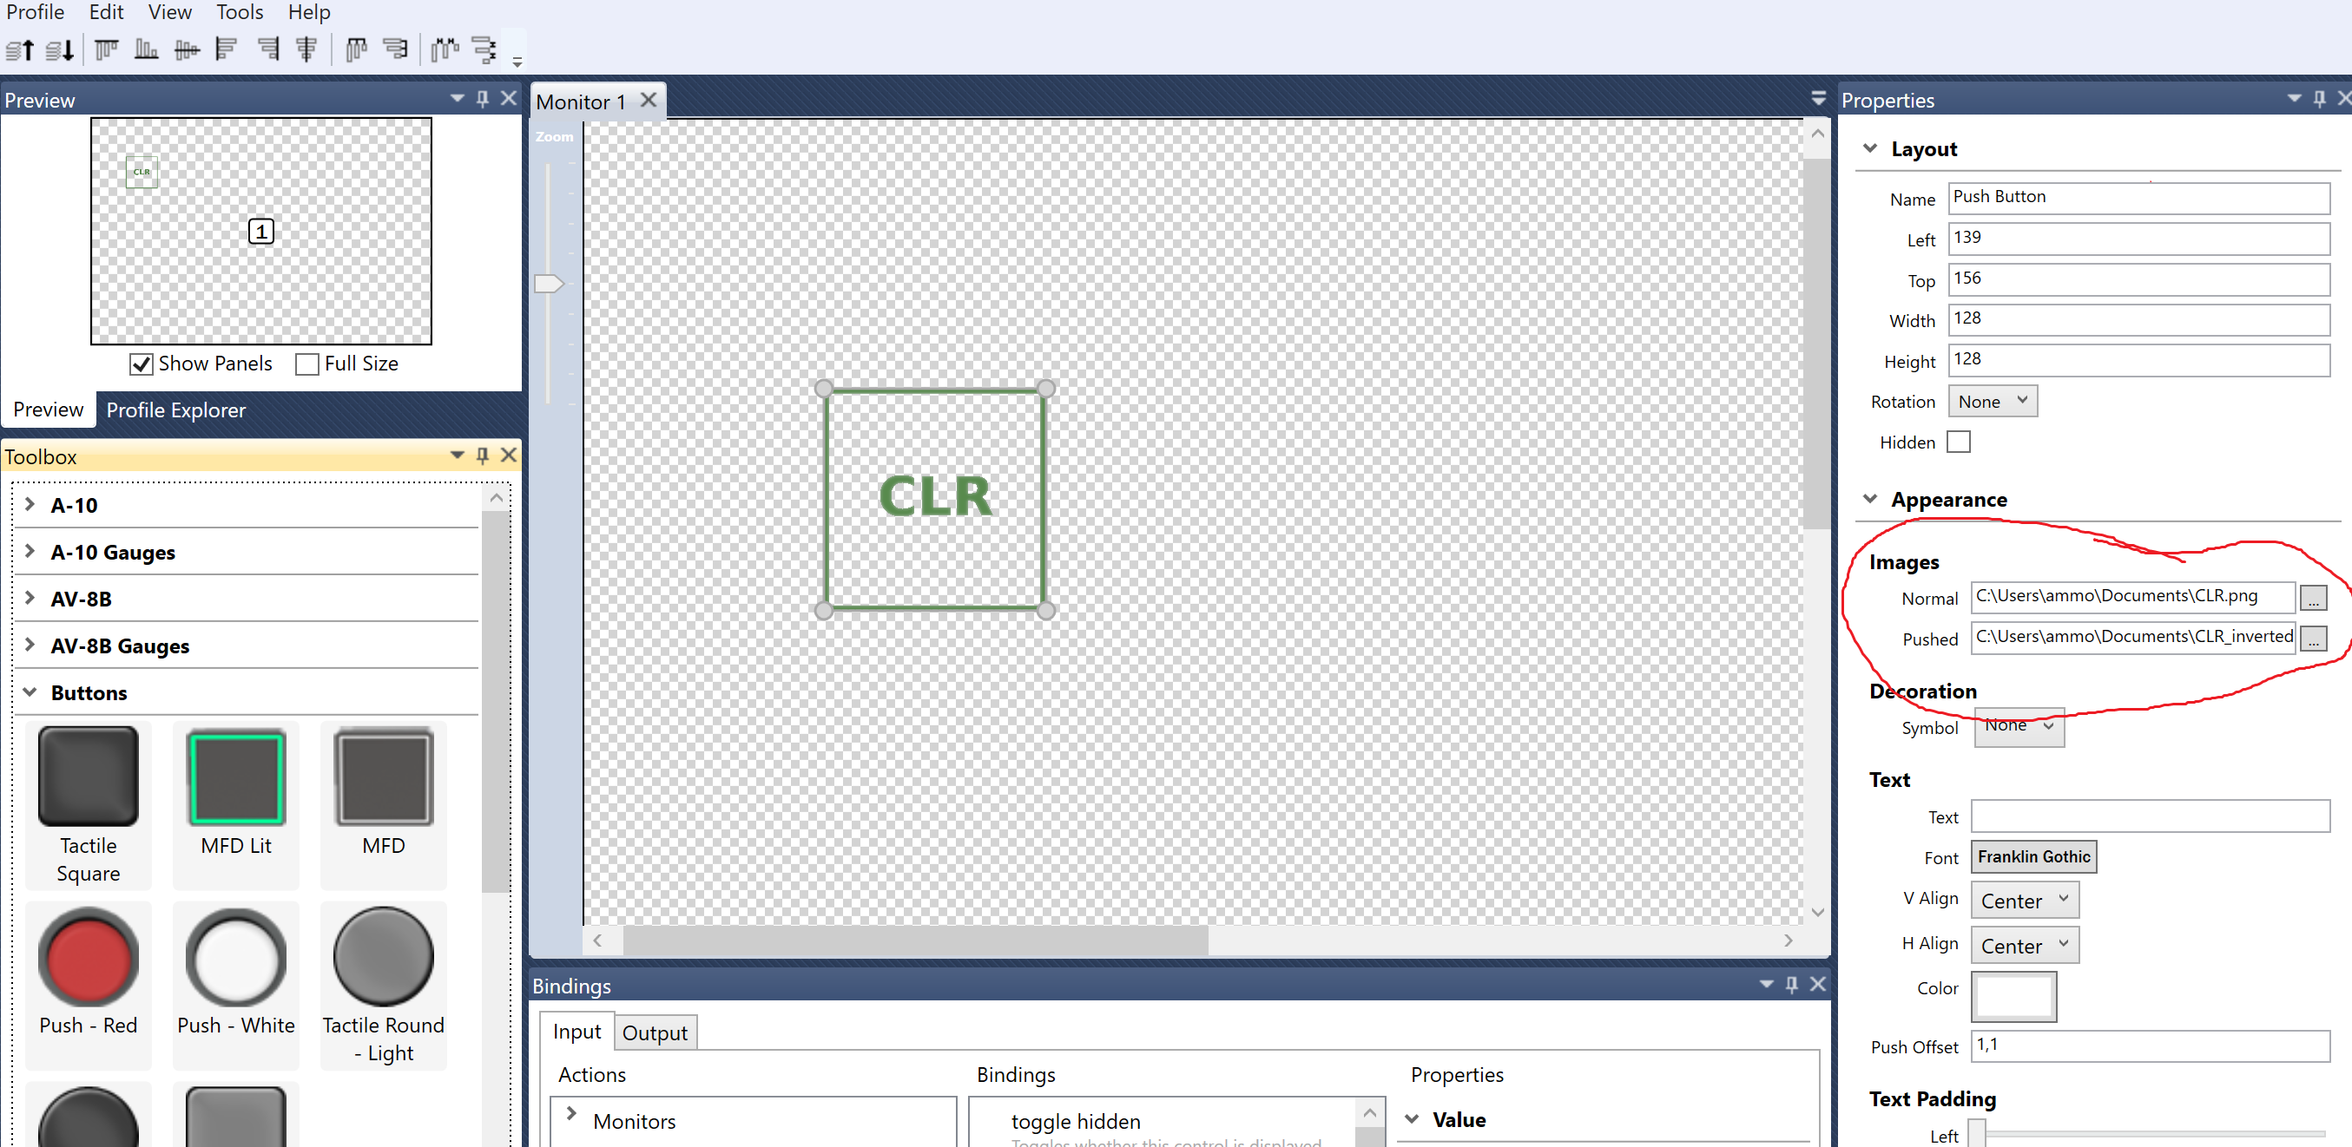This screenshot has height=1147, width=2352.
Task: Open the Decoration Symbol dropdown
Action: 2019,726
